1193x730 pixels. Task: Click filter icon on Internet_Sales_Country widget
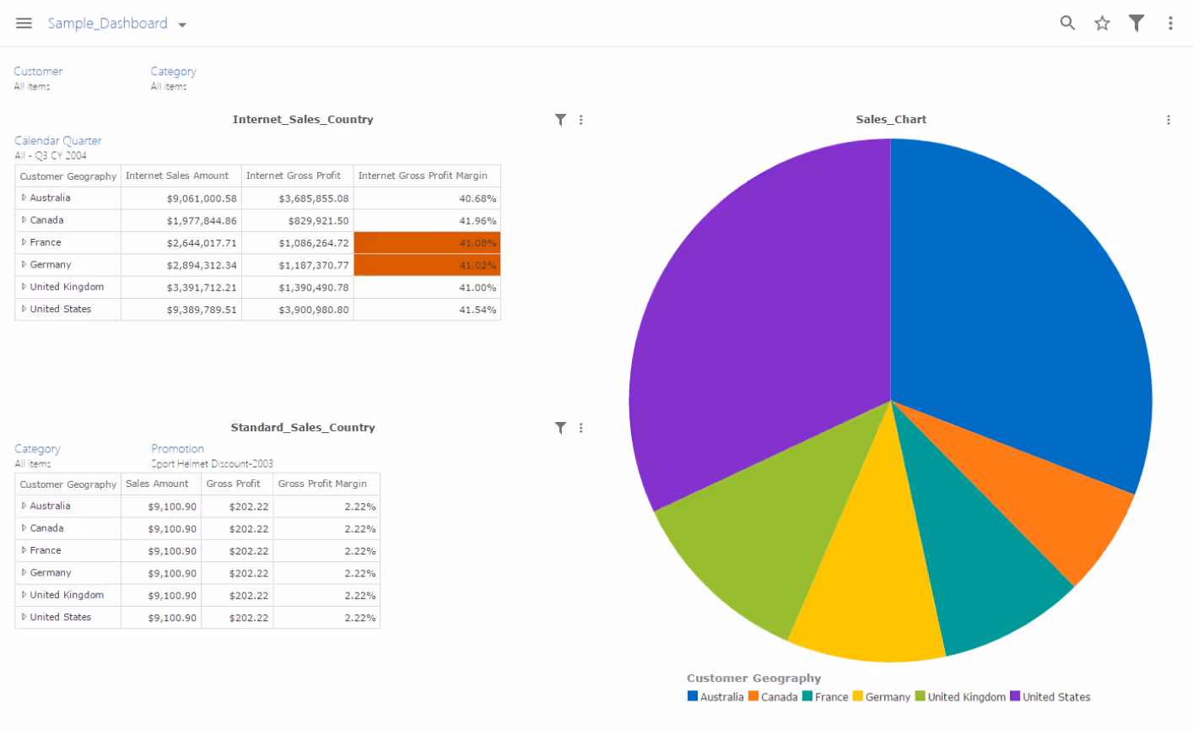coord(560,120)
